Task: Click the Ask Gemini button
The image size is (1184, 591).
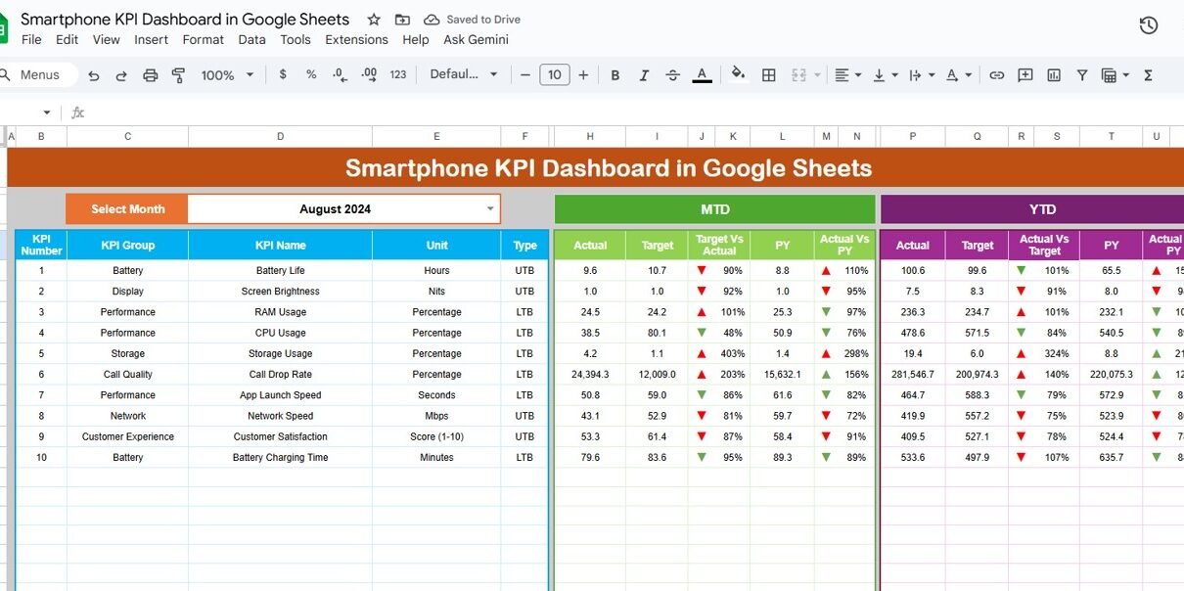Action: [476, 40]
